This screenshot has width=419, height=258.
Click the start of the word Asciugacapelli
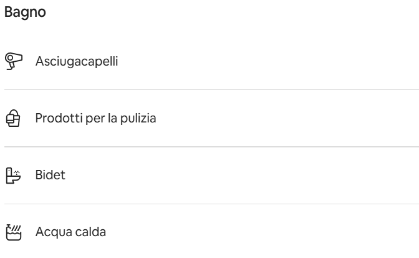point(39,61)
